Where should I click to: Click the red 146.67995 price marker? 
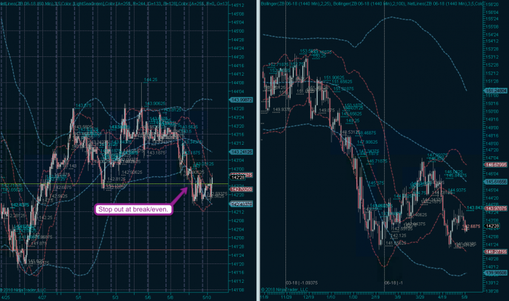click(x=496, y=165)
